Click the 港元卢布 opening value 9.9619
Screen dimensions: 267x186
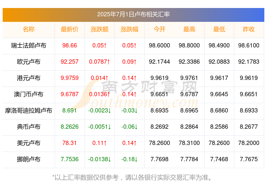[159, 78]
